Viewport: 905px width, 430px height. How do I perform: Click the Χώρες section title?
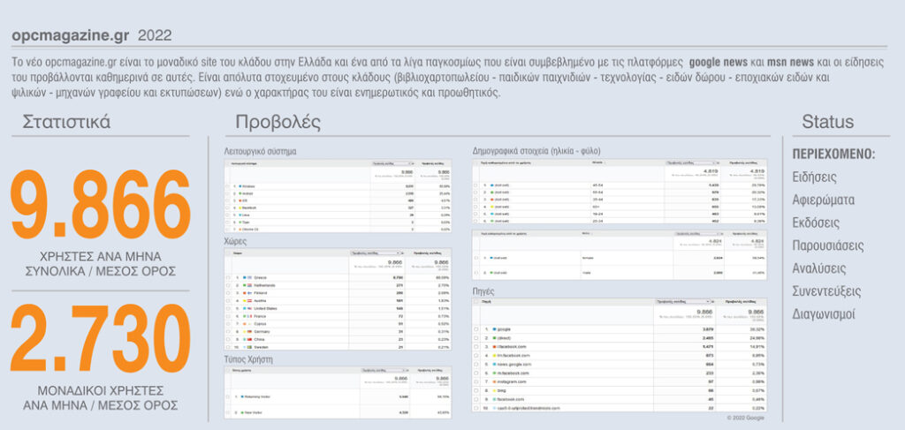click(x=236, y=240)
